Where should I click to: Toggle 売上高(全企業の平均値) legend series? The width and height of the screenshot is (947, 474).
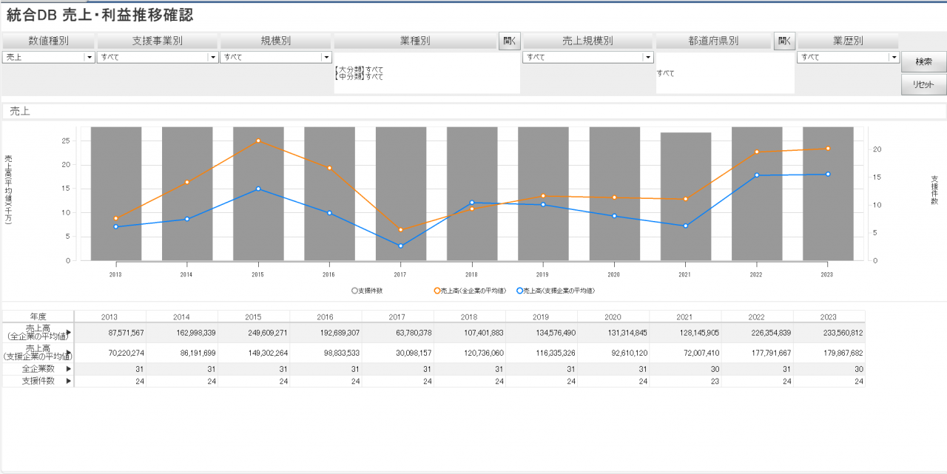point(437,291)
